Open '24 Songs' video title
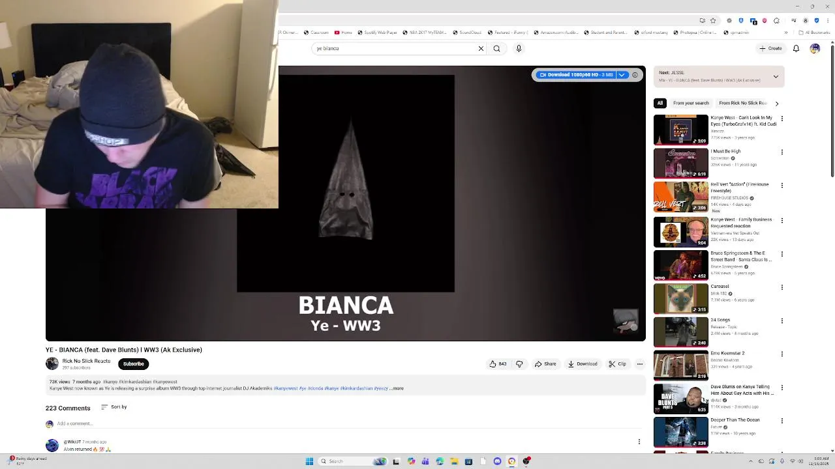 tap(720, 320)
